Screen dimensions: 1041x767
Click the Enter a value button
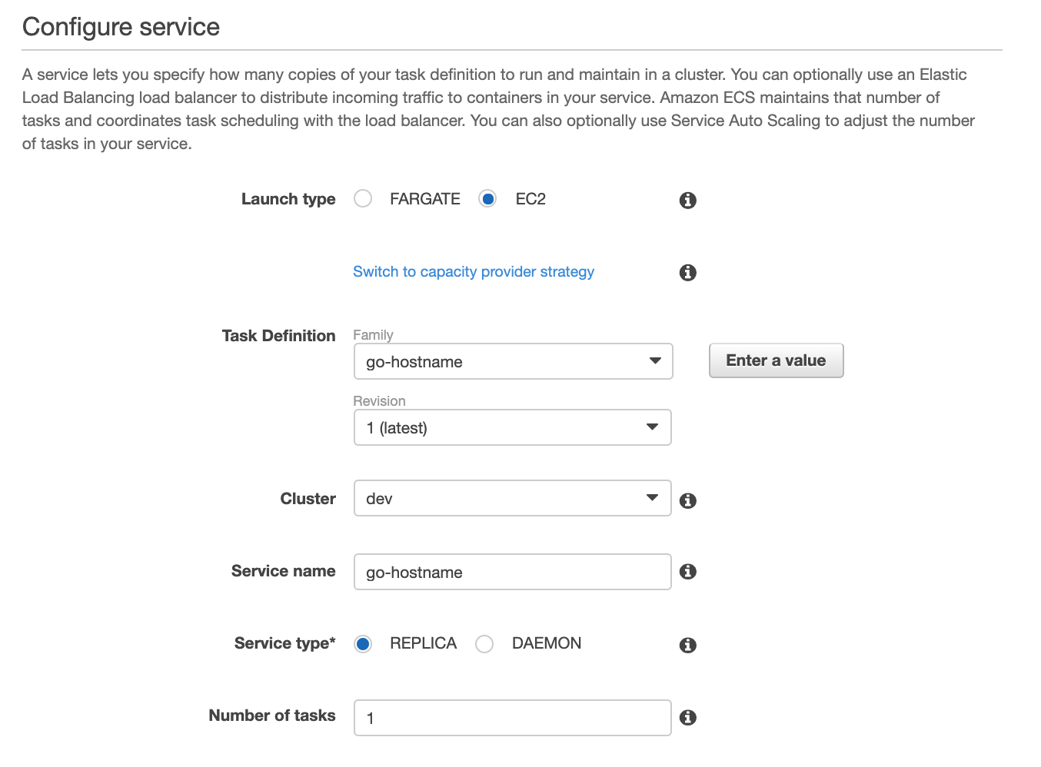click(x=776, y=360)
